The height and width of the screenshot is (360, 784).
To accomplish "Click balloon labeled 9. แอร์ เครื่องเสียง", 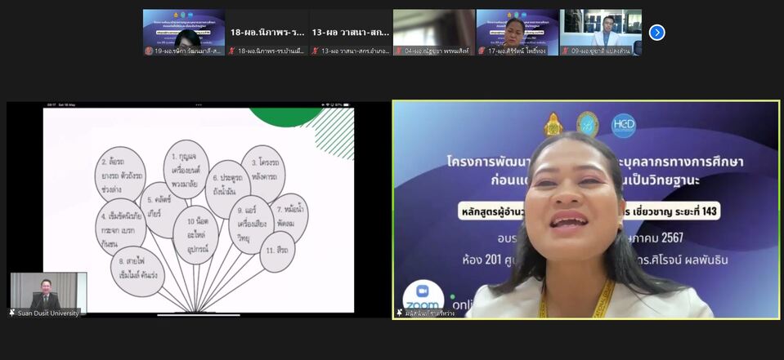I will pyautogui.click(x=251, y=224).
